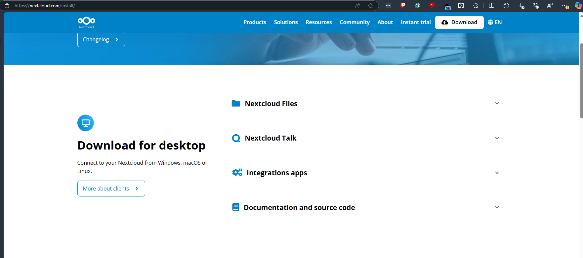The width and height of the screenshot is (583, 258).
Task: Open the Products menu
Action: pos(255,22)
